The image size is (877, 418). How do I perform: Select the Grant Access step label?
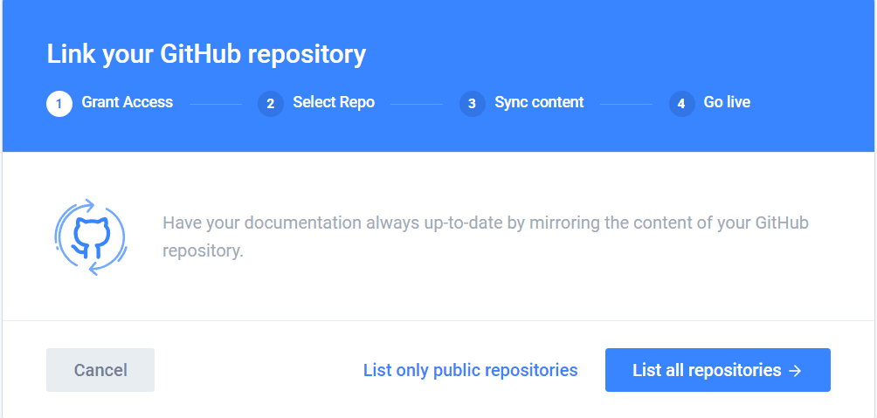pos(128,102)
